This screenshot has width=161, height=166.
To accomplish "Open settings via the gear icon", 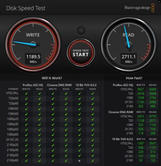I will coord(81,30).
